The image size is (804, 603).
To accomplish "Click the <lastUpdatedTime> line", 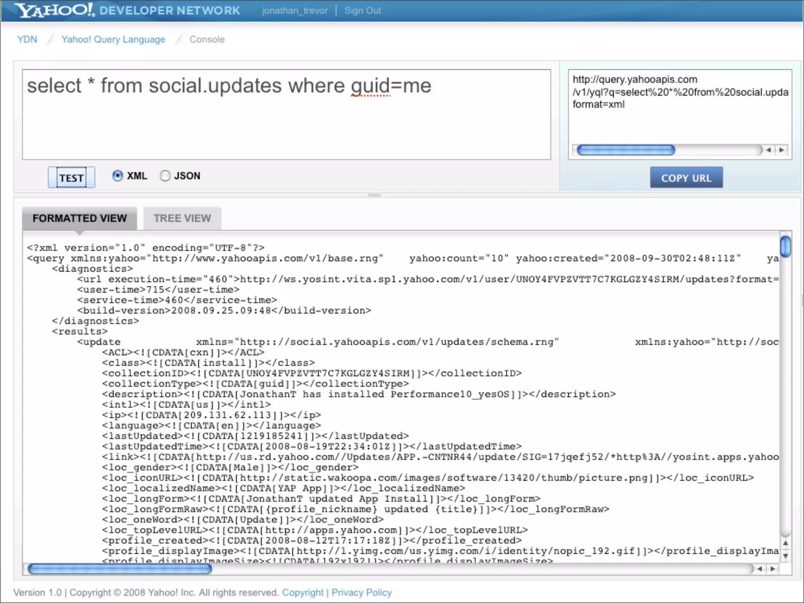I will (x=312, y=446).
